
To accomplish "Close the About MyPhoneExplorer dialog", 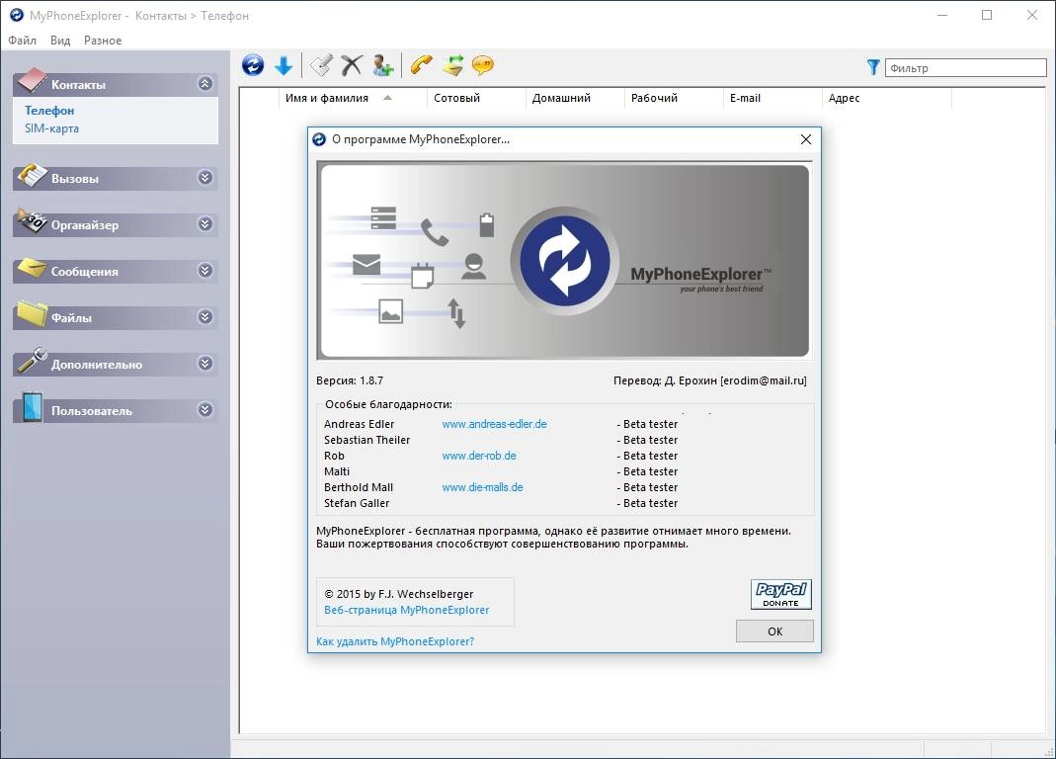I will pyautogui.click(x=805, y=139).
